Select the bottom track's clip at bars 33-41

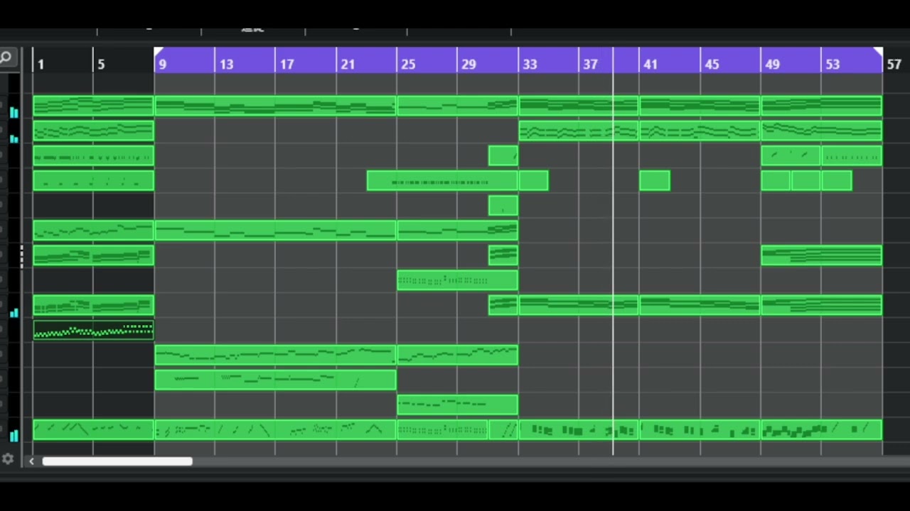click(579, 430)
